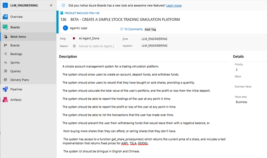
Task: Click the Priority value field
Action: [237, 70]
